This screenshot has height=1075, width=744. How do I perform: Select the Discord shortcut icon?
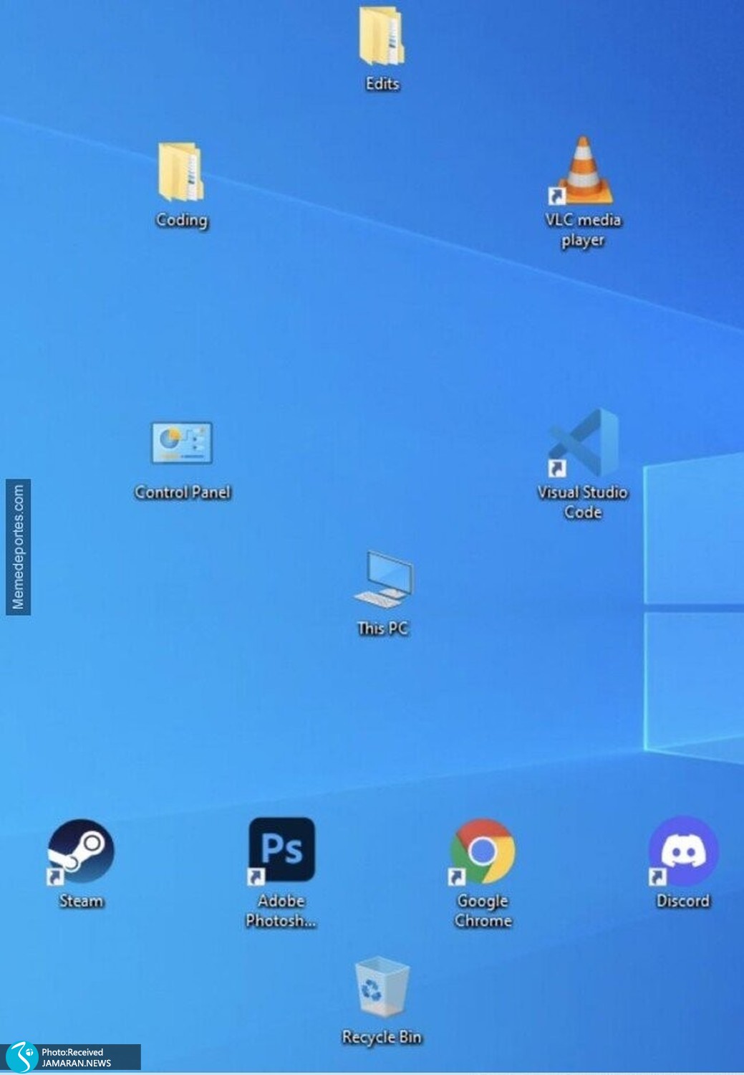coord(683,851)
